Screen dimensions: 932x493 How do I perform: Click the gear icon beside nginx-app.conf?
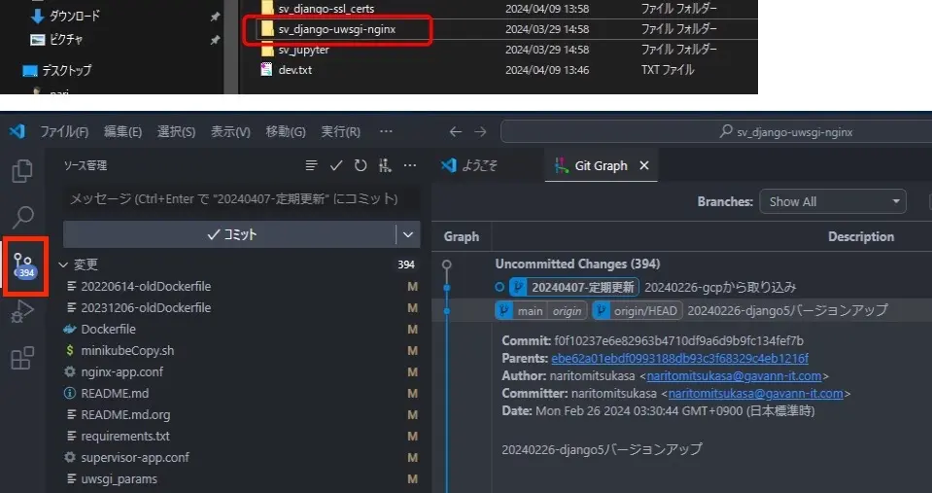coord(70,371)
